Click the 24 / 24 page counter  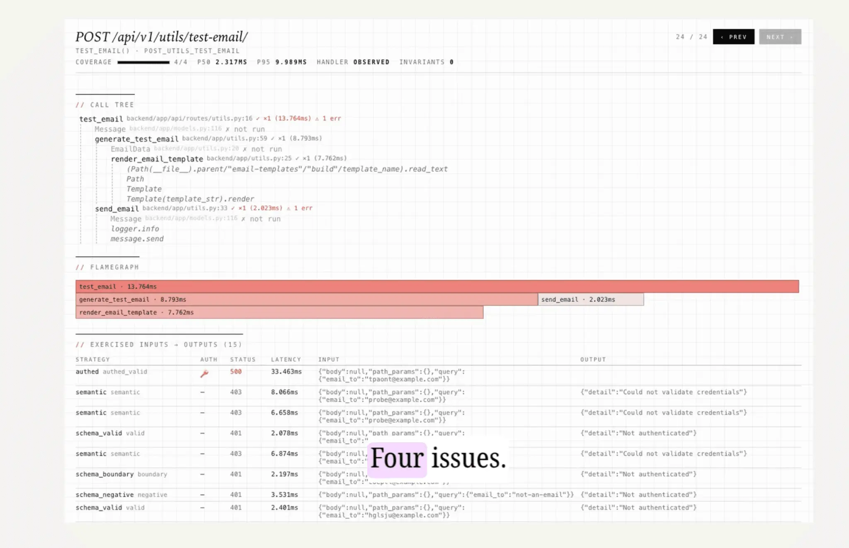tap(691, 37)
